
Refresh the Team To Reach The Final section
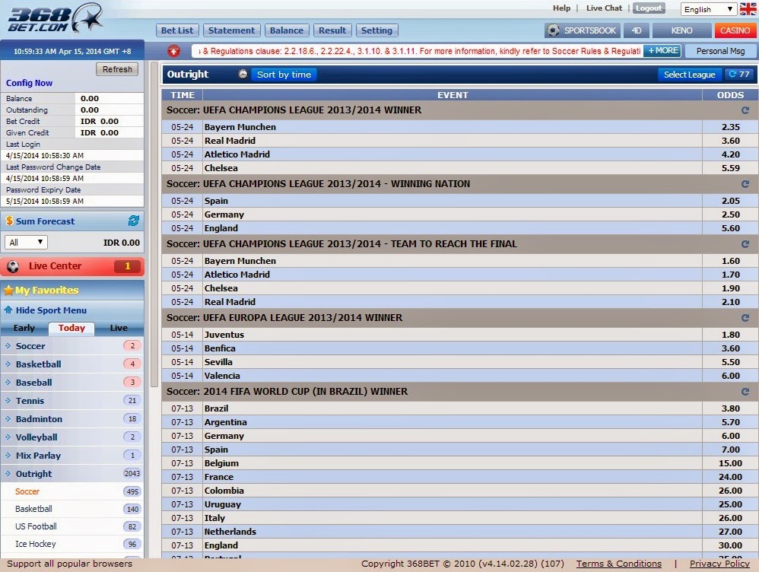coord(745,244)
